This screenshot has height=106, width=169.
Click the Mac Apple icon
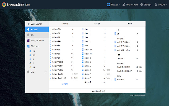point(28,72)
